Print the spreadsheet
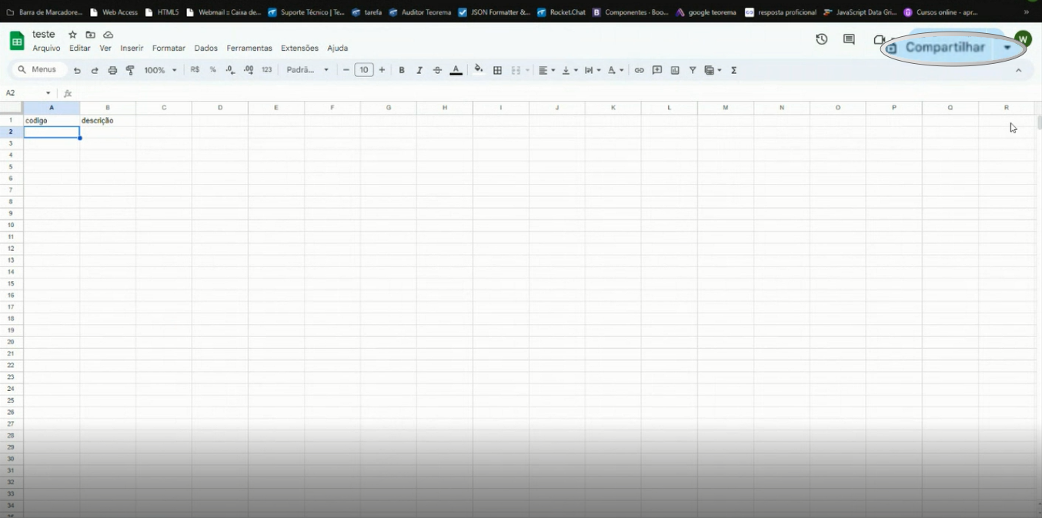1042x518 pixels. (112, 70)
